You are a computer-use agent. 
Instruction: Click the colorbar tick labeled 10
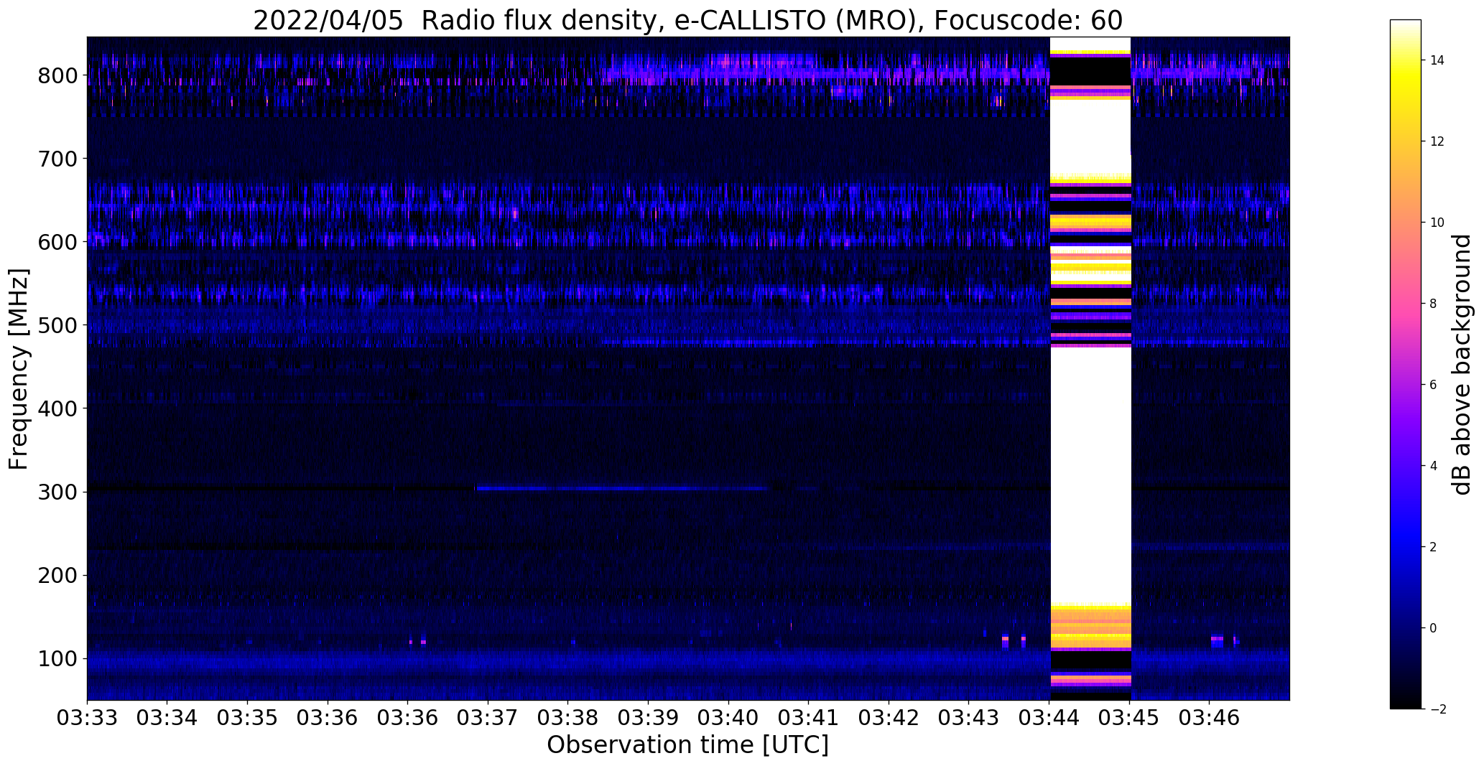1437,223
